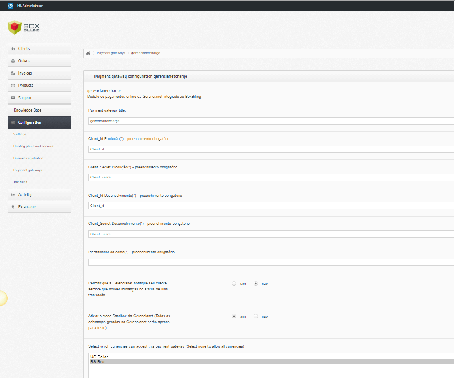
Task: Select sim for Gerencianet client notification
Action: click(234, 284)
